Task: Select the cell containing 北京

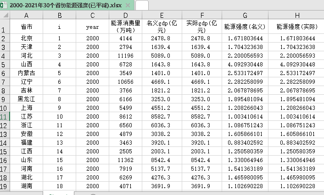Action: (x=27, y=38)
